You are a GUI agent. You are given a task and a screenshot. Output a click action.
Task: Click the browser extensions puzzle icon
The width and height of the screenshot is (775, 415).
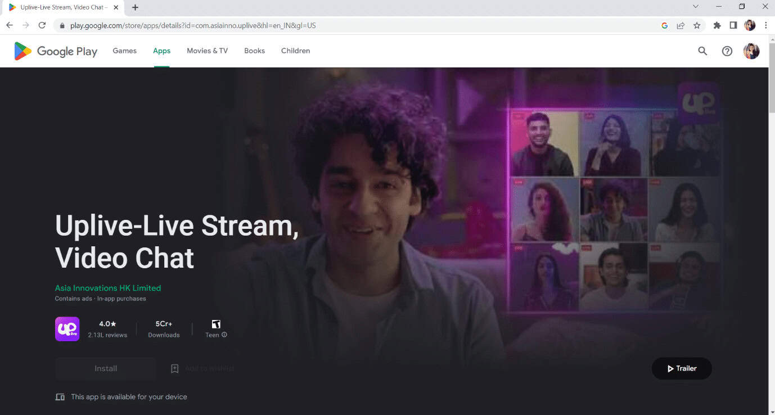coord(717,25)
